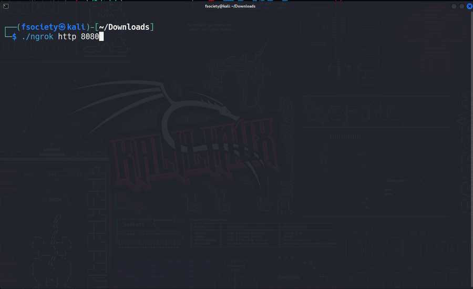Close the terminal window
This screenshot has width=473, height=289.
pos(469,6)
